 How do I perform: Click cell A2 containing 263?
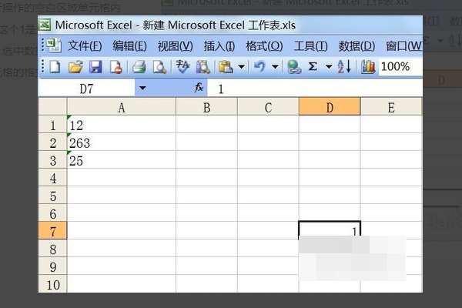point(122,142)
